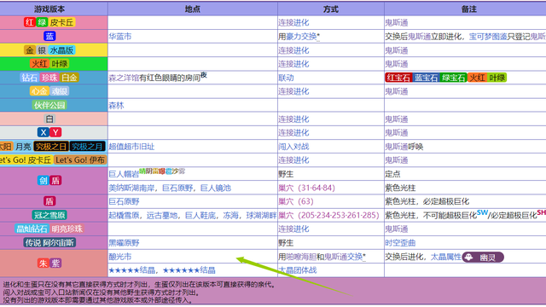Click the 紫 version badge

(x=55, y=264)
